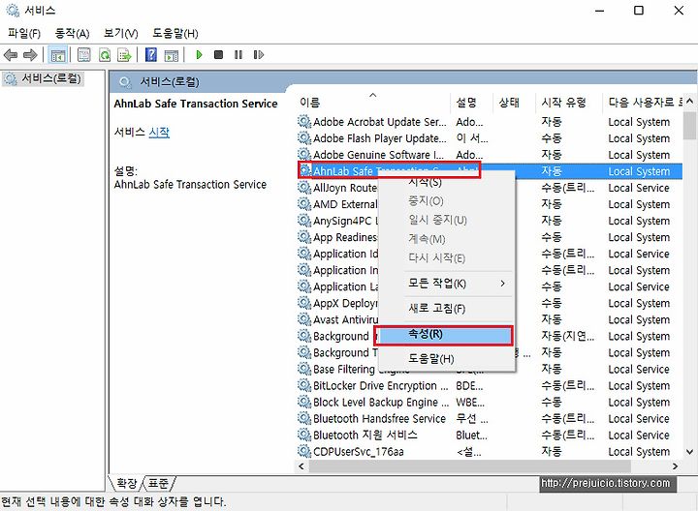The height and width of the screenshot is (511, 698).
Task: Click the vertical scrollbar down arrow
Action: 689,452
